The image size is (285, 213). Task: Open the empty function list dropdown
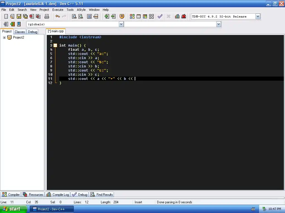[219, 24]
